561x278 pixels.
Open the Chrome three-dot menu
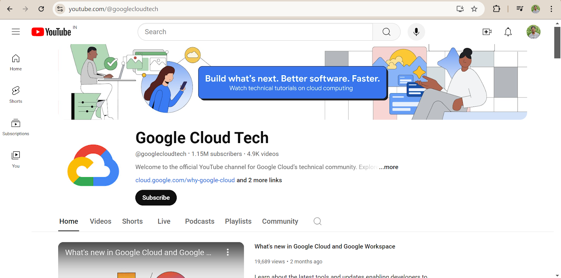[551, 9]
